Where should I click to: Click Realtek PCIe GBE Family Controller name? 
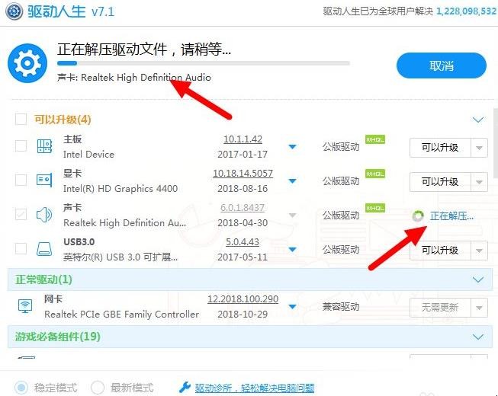pyautogui.click(x=122, y=315)
